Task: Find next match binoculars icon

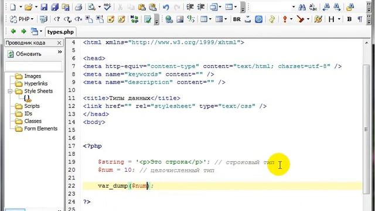Action: tap(337, 7)
